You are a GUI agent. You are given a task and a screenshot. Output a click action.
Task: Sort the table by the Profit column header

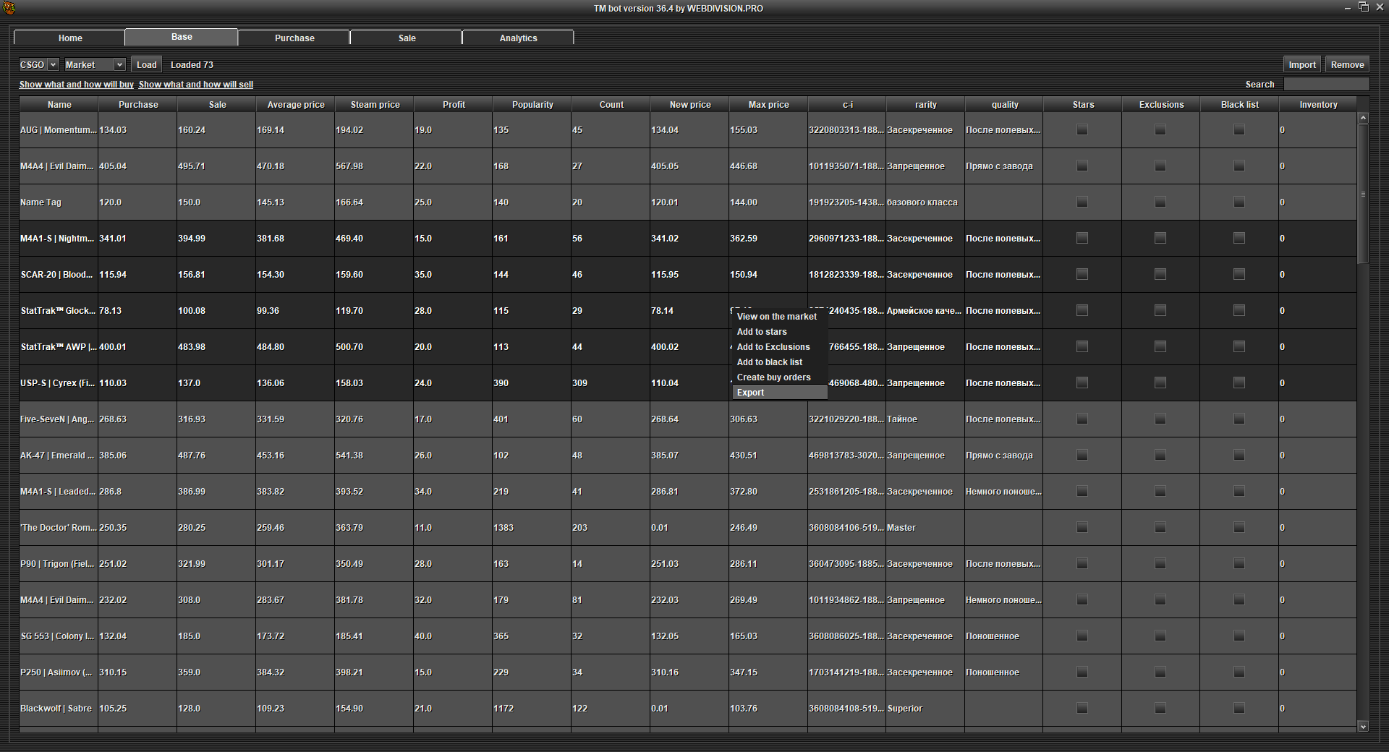454,105
